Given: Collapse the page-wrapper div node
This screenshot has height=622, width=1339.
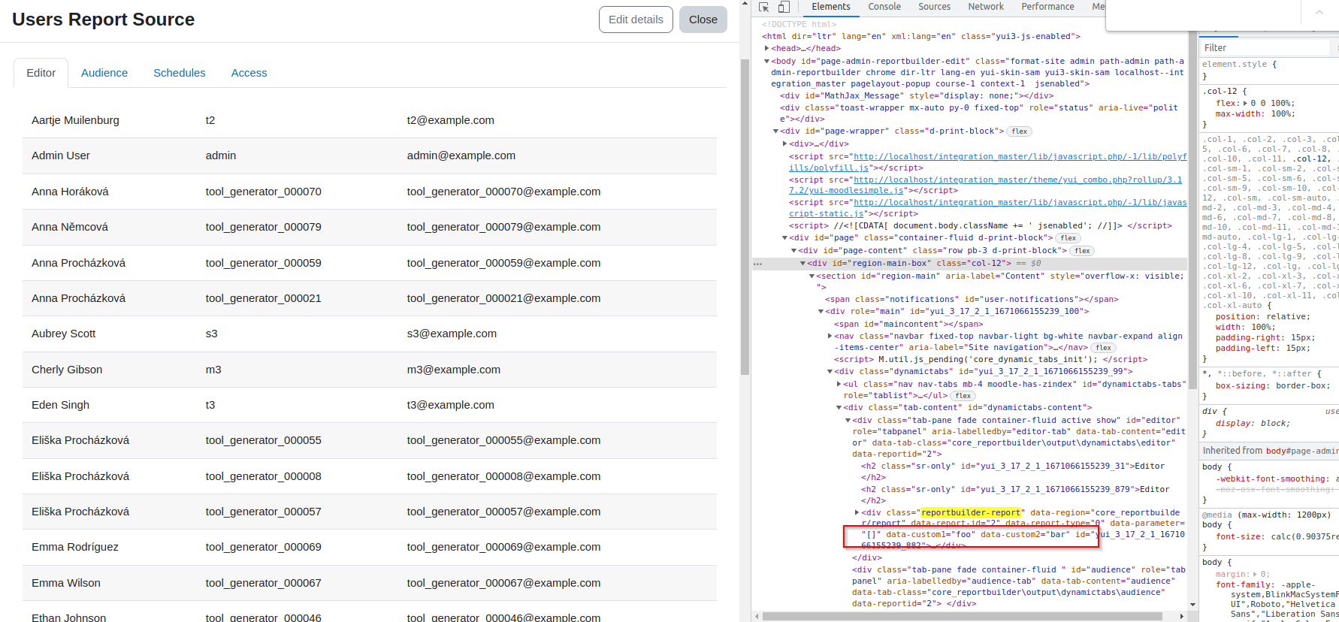Looking at the screenshot, I should (x=776, y=131).
